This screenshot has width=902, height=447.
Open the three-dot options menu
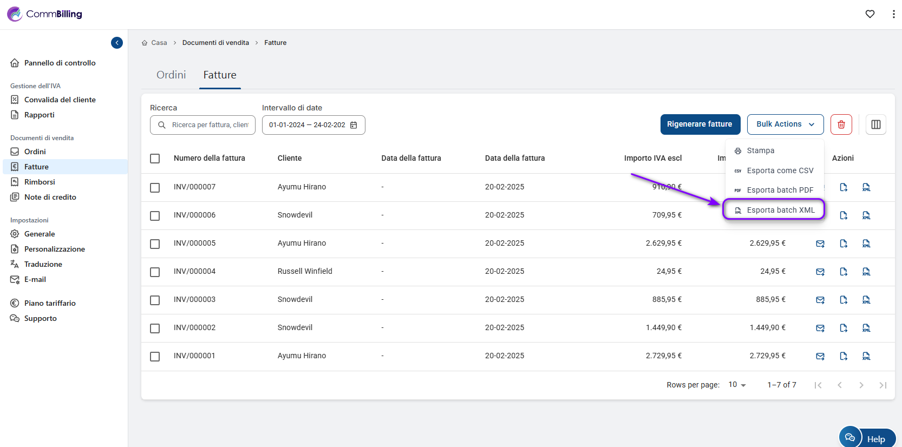pyautogui.click(x=893, y=14)
